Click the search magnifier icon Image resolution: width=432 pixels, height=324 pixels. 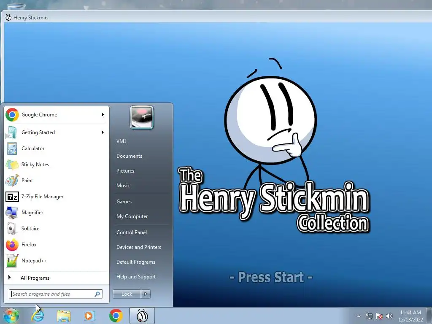click(x=97, y=294)
